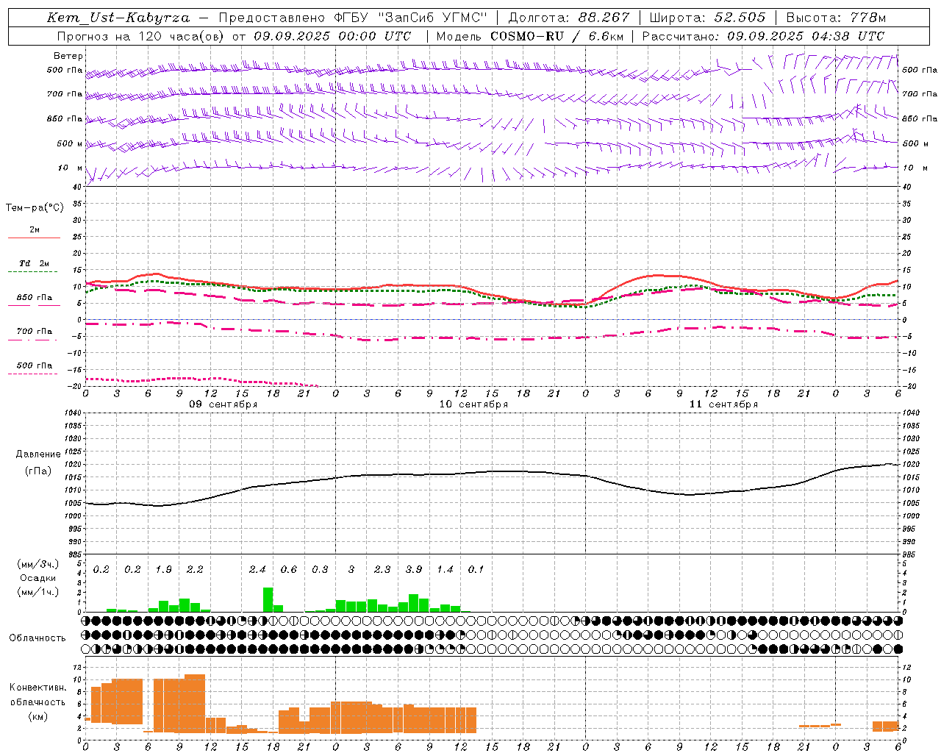
Task: Select the longitude value Долгота: 88.267
Action: [x=569, y=18]
